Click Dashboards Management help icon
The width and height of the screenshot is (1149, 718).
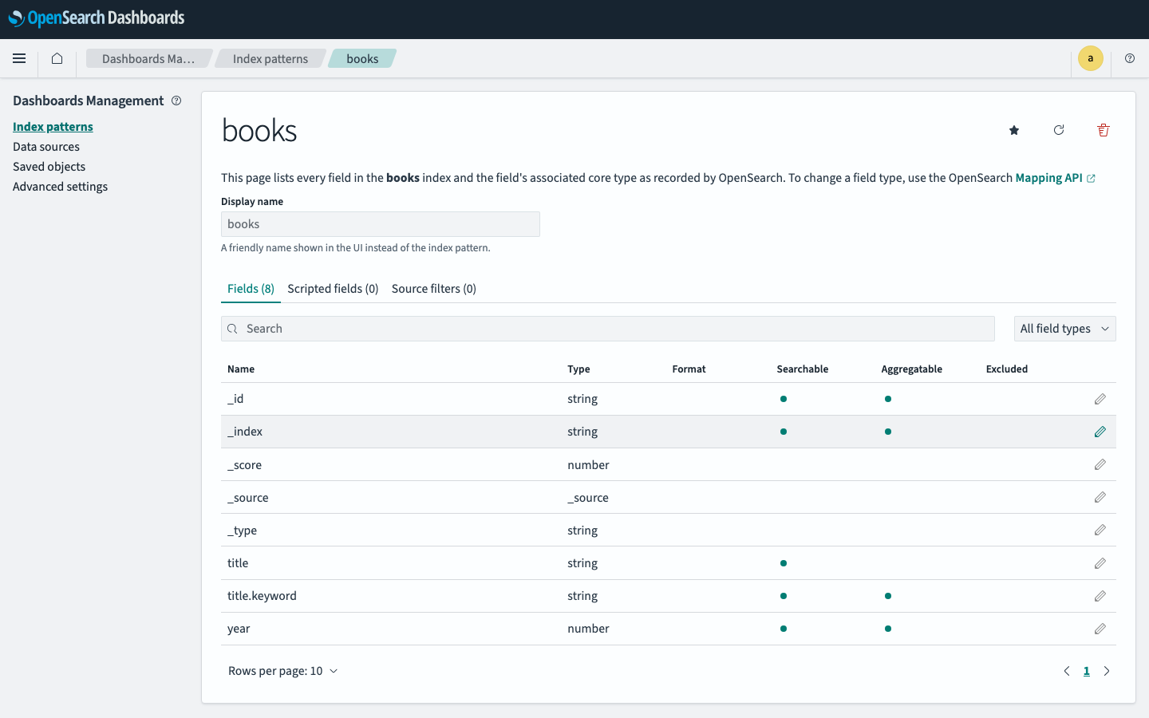coord(176,101)
